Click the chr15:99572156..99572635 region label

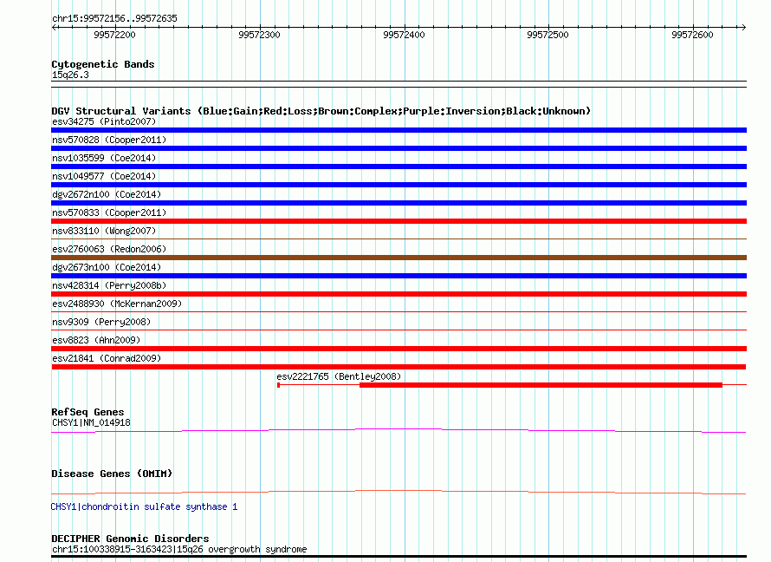point(114,18)
